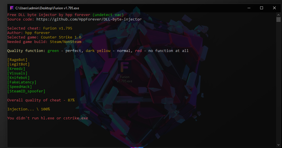Click the title bar path text
The height and width of the screenshot is (148, 282).
(x=47, y=8)
